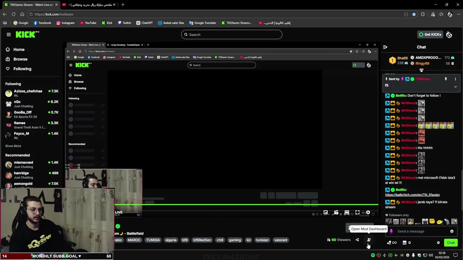Reload the page in browser toolbar
The width and height of the screenshot is (463, 260).
[x=13, y=14]
